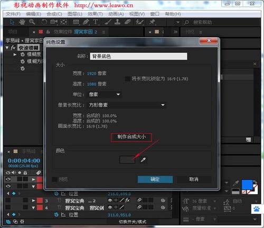Select the Zoom magnifier tool

32,22
